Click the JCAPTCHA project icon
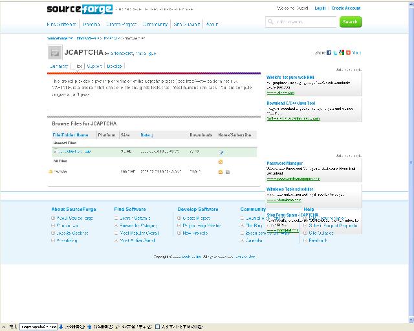414x331 pixels. 55,52
